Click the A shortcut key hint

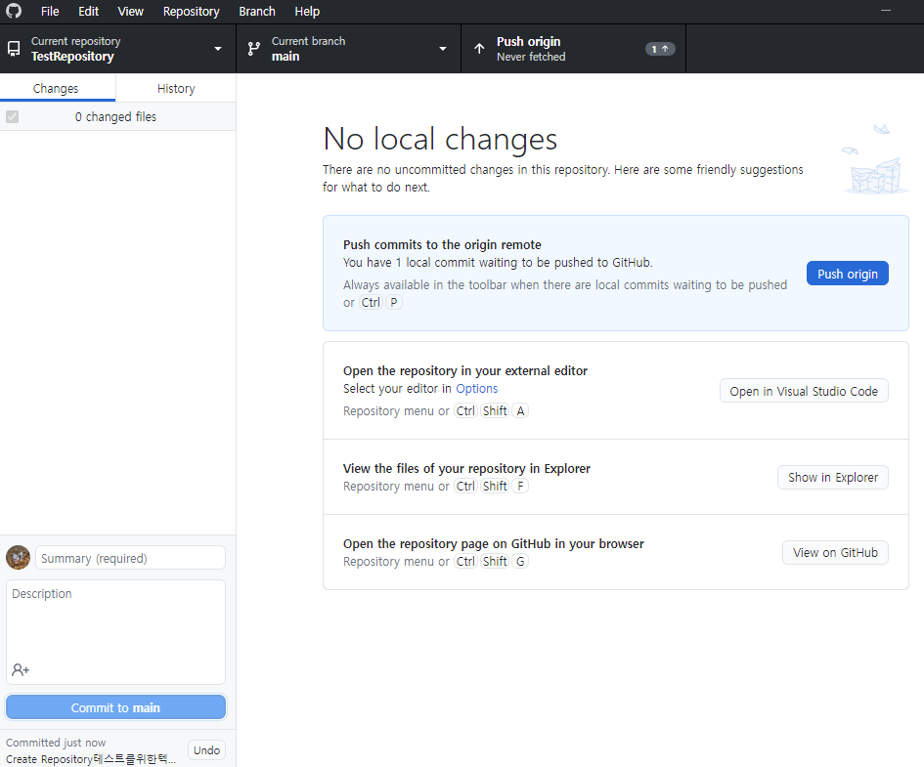(520, 411)
